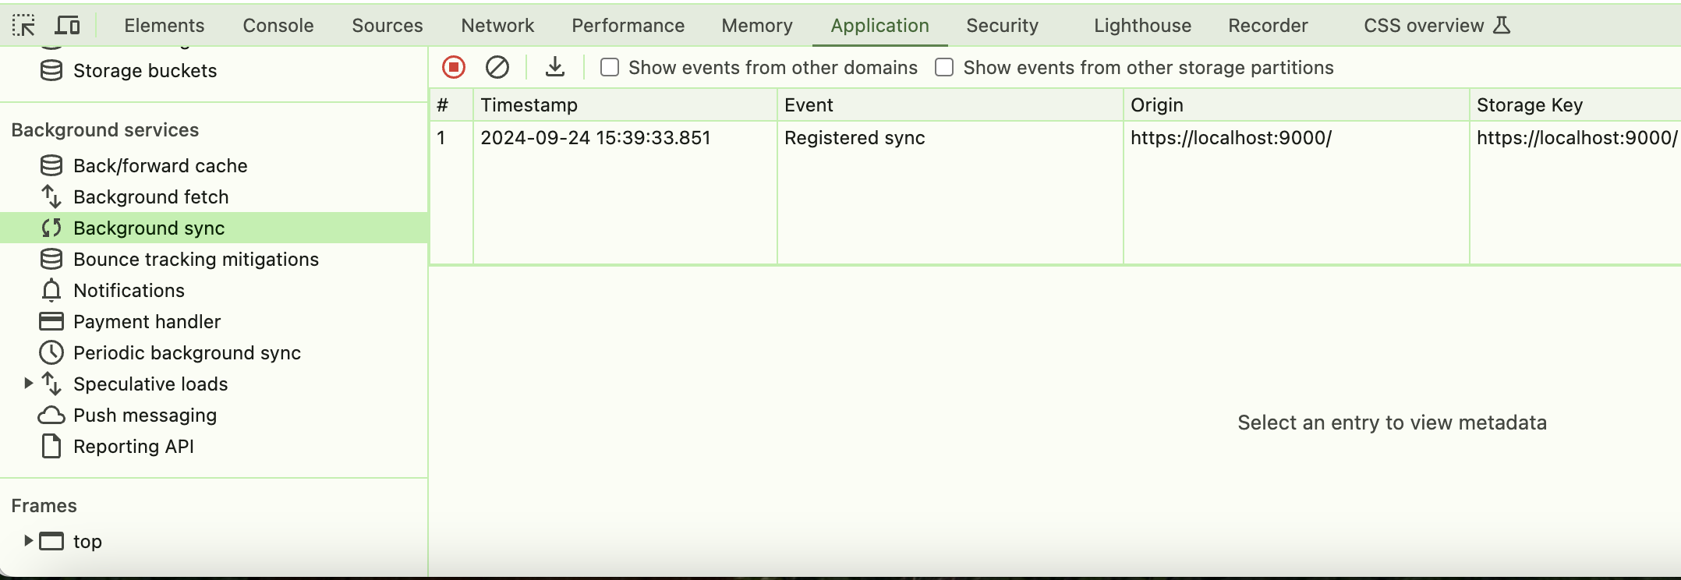Click the Back/forward cache icon
The width and height of the screenshot is (1681, 580).
tap(51, 166)
